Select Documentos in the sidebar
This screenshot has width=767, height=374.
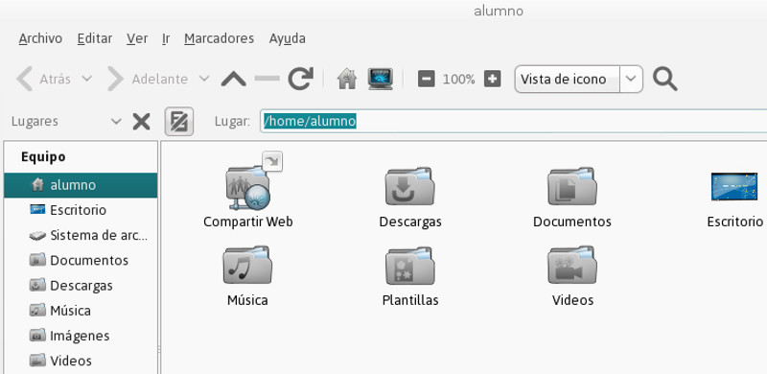81,261
